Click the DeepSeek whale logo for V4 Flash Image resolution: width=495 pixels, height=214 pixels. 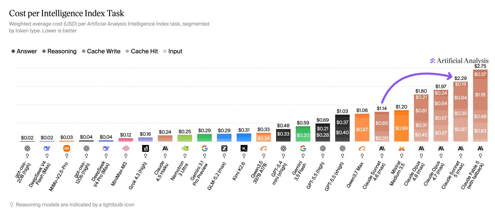[47, 148]
